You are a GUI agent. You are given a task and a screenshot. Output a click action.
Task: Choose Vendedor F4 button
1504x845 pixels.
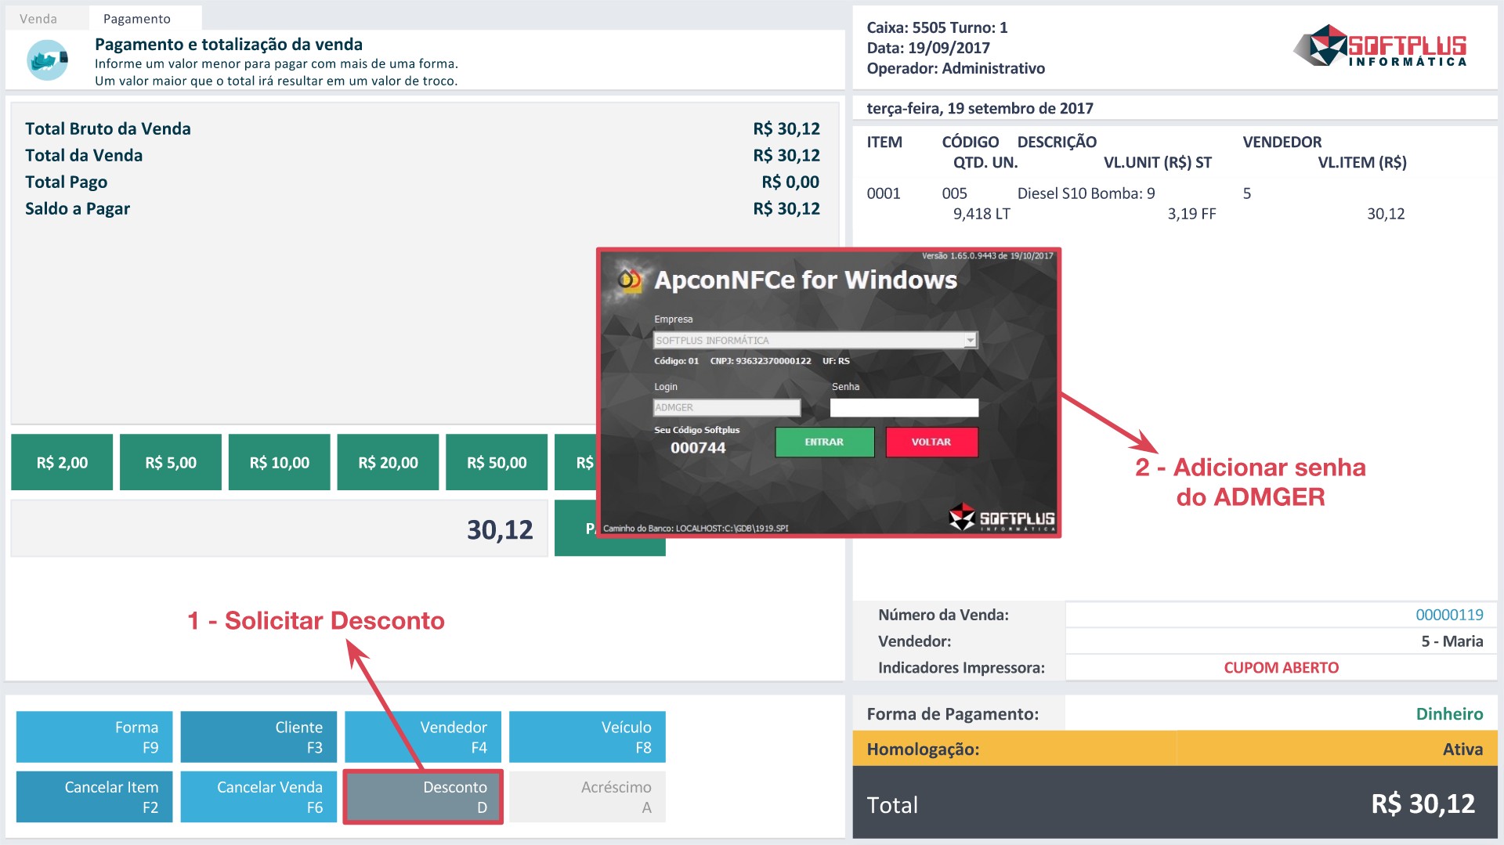pyautogui.click(x=423, y=737)
